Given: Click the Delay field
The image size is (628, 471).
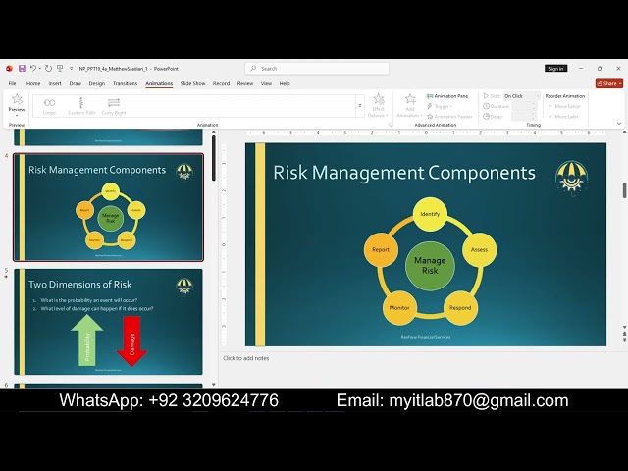Looking at the screenshot, I should coord(524,117).
